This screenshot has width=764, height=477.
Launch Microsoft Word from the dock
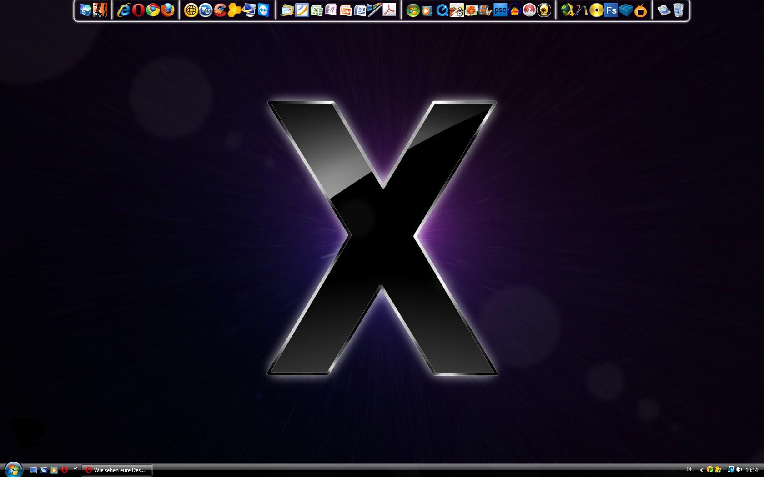coord(360,10)
